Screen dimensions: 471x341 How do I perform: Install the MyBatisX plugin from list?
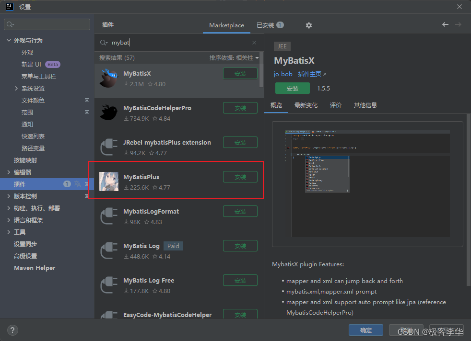point(240,73)
